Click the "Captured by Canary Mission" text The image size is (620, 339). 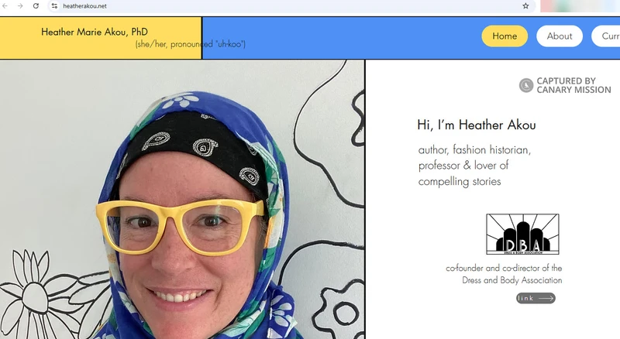573,85
